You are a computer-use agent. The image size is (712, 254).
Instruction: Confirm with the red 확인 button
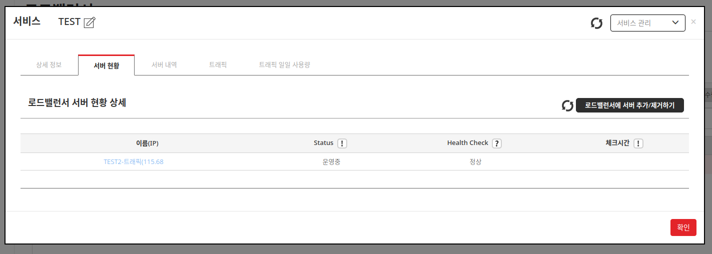click(x=683, y=227)
